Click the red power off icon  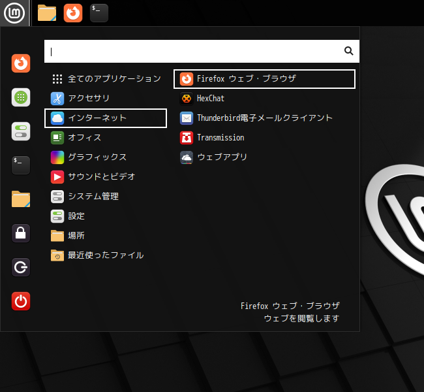(21, 301)
